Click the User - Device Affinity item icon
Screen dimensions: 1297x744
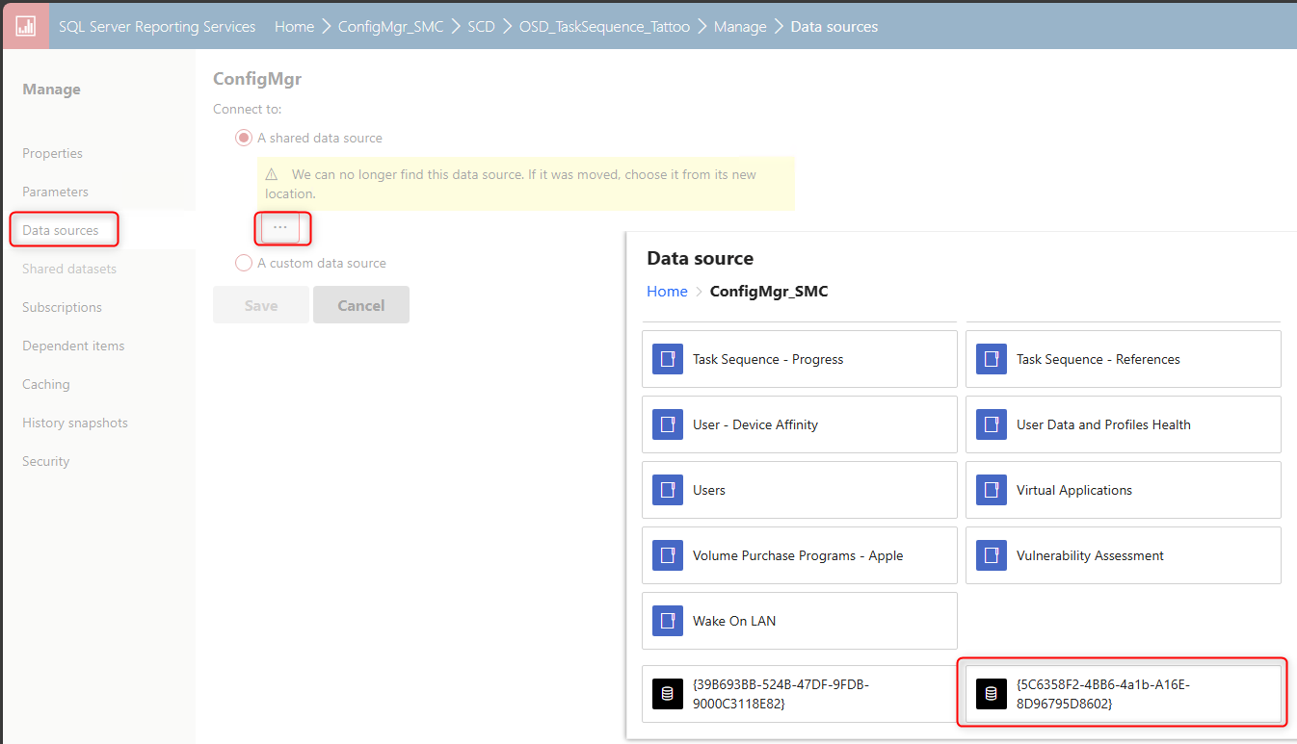point(668,423)
